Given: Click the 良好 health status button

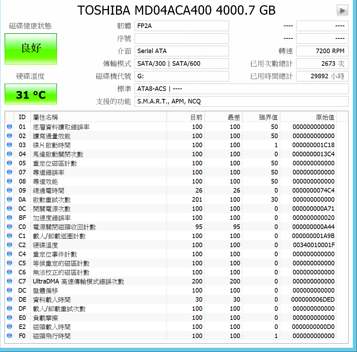Looking at the screenshot, I should (x=31, y=49).
